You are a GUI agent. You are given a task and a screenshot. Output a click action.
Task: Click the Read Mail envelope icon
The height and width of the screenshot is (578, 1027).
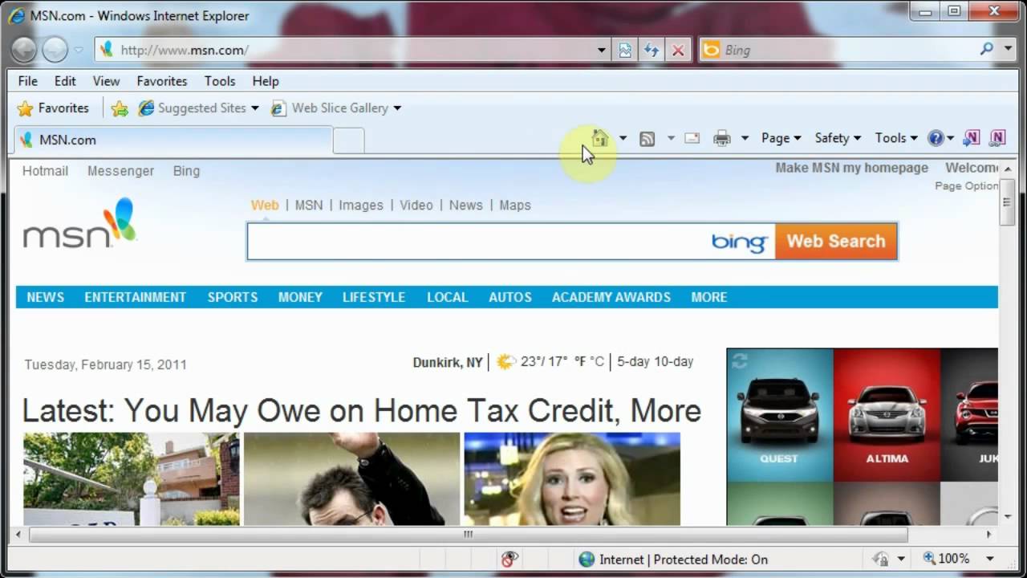(x=692, y=138)
